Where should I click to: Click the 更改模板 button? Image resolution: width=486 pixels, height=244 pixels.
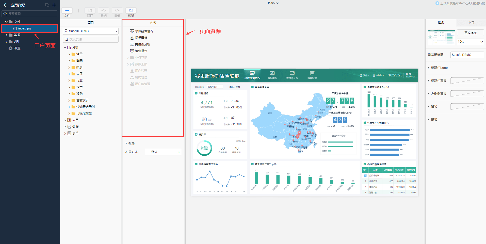(470, 33)
